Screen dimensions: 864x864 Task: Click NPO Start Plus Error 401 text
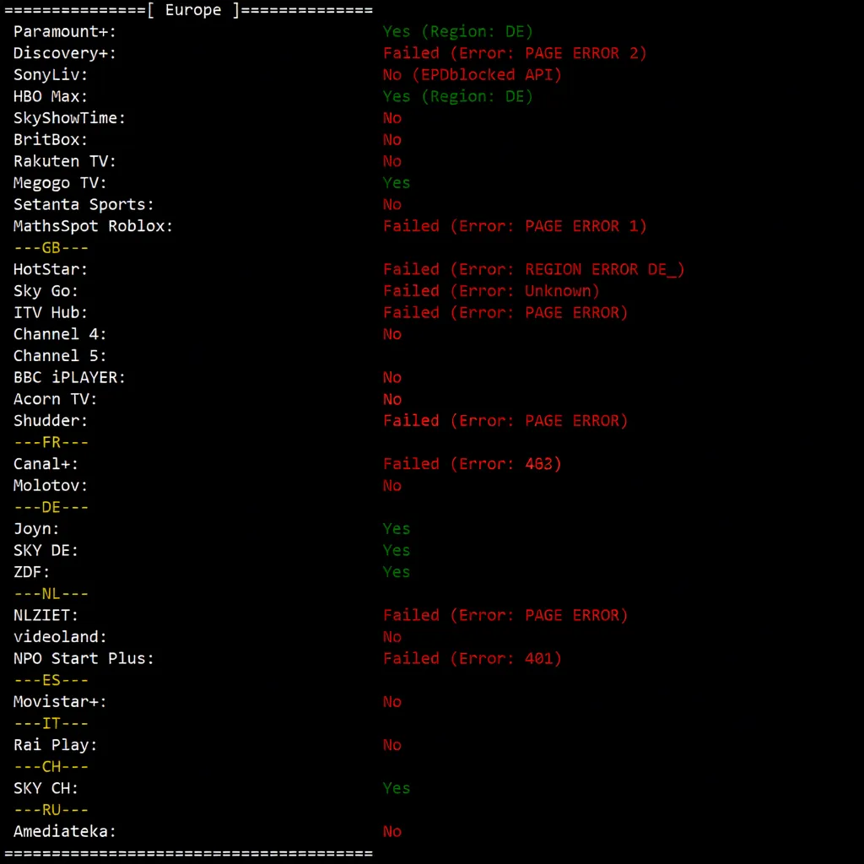472,658
